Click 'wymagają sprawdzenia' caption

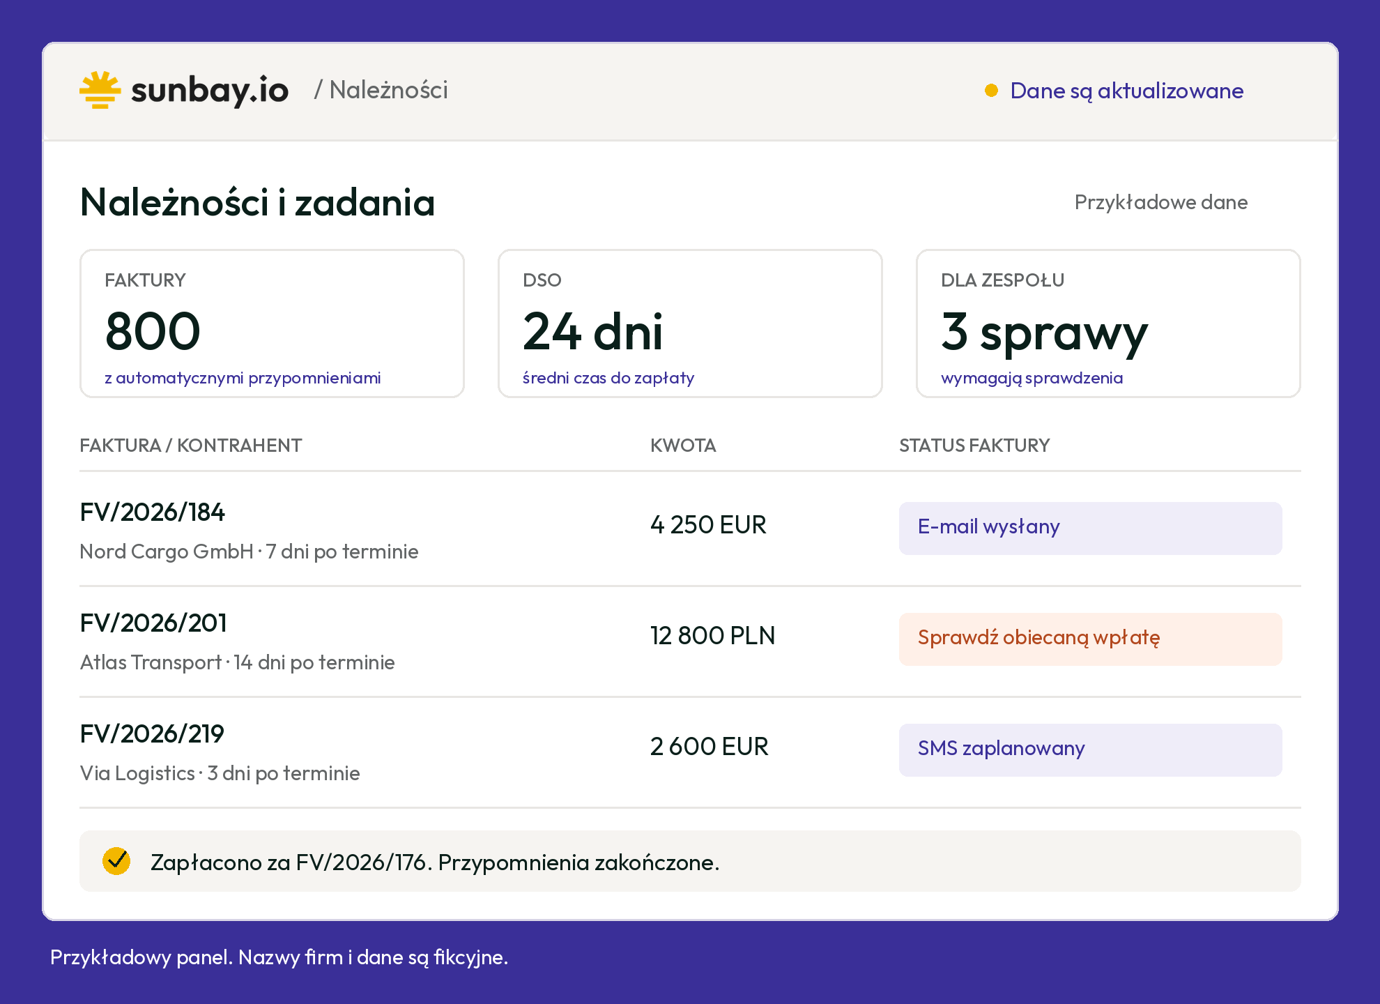tap(1032, 378)
